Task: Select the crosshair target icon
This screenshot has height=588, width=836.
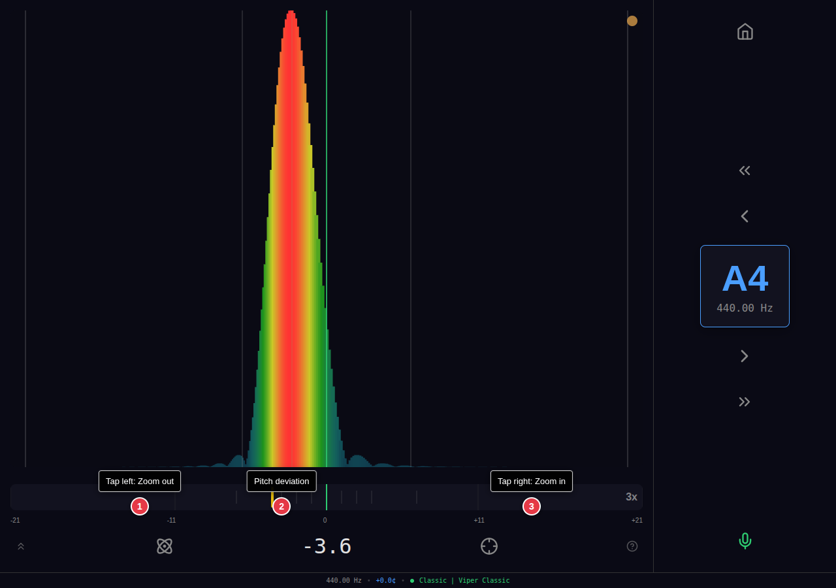Action: tap(489, 546)
